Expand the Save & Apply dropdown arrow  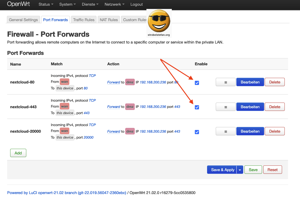[240, 169]
